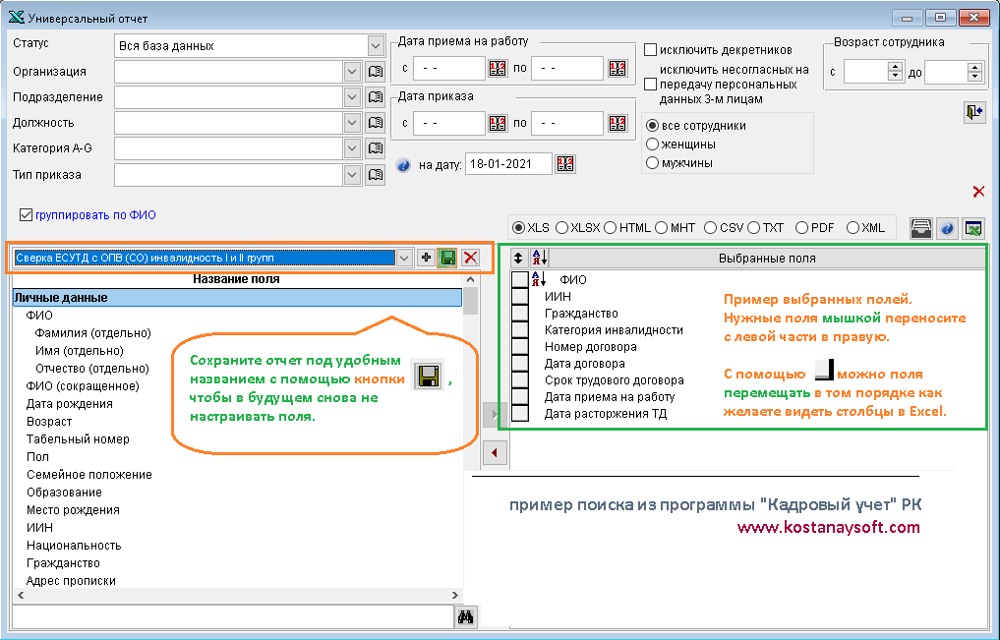
Task: Uncheck группировать по ФИО checkbox
Action: pyautogui.click(x=26, y=215)
